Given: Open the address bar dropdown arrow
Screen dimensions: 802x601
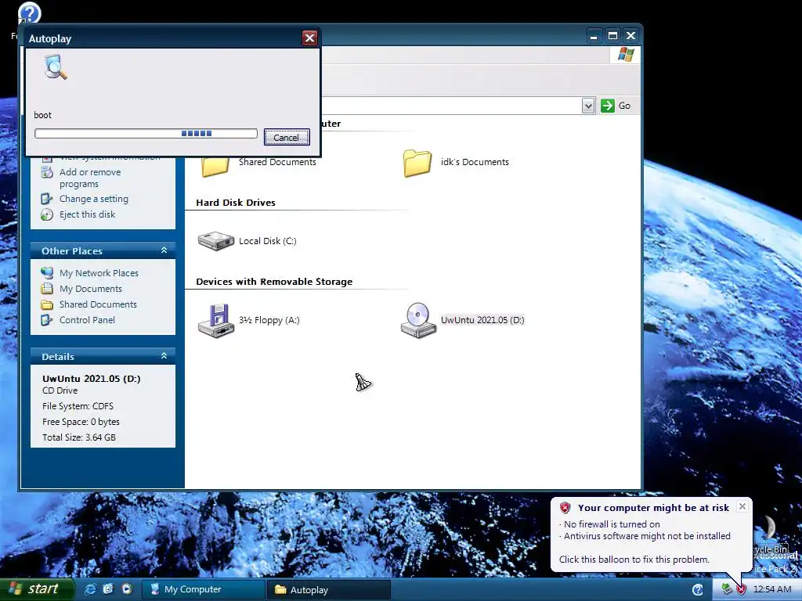Looking at the screenshot, I should click(588, 106).
